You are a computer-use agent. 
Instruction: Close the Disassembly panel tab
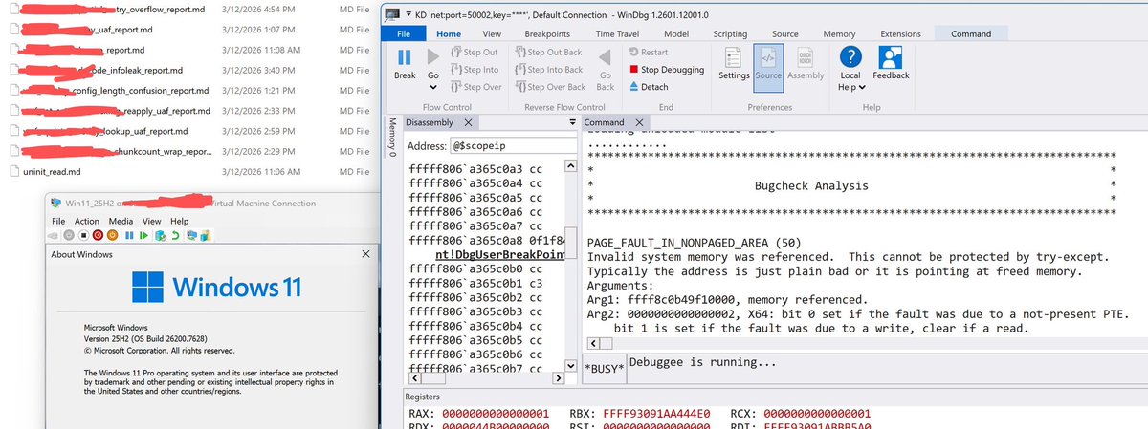coord(467,122)
